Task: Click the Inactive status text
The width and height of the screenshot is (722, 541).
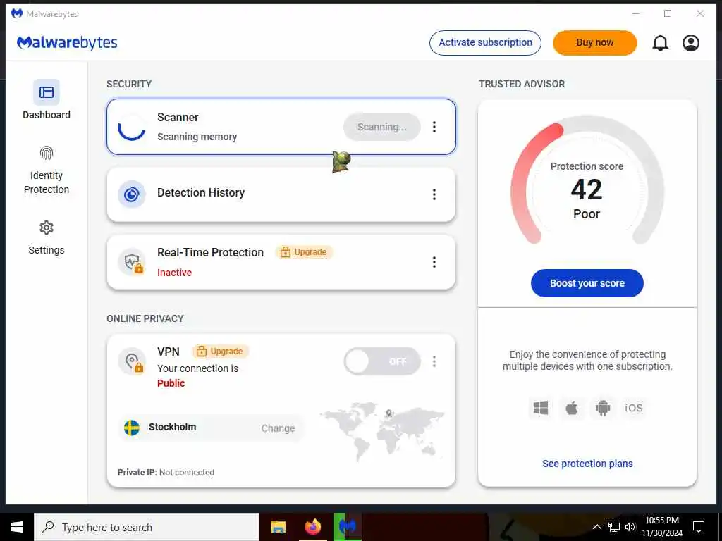Action: pos(175,273)
